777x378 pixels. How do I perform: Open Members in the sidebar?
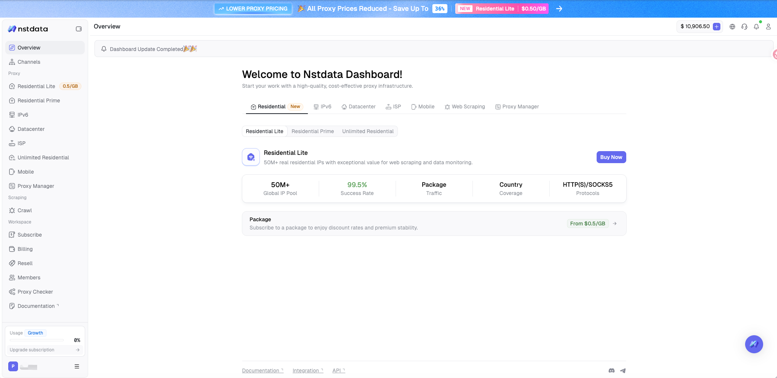pos(45,277)
